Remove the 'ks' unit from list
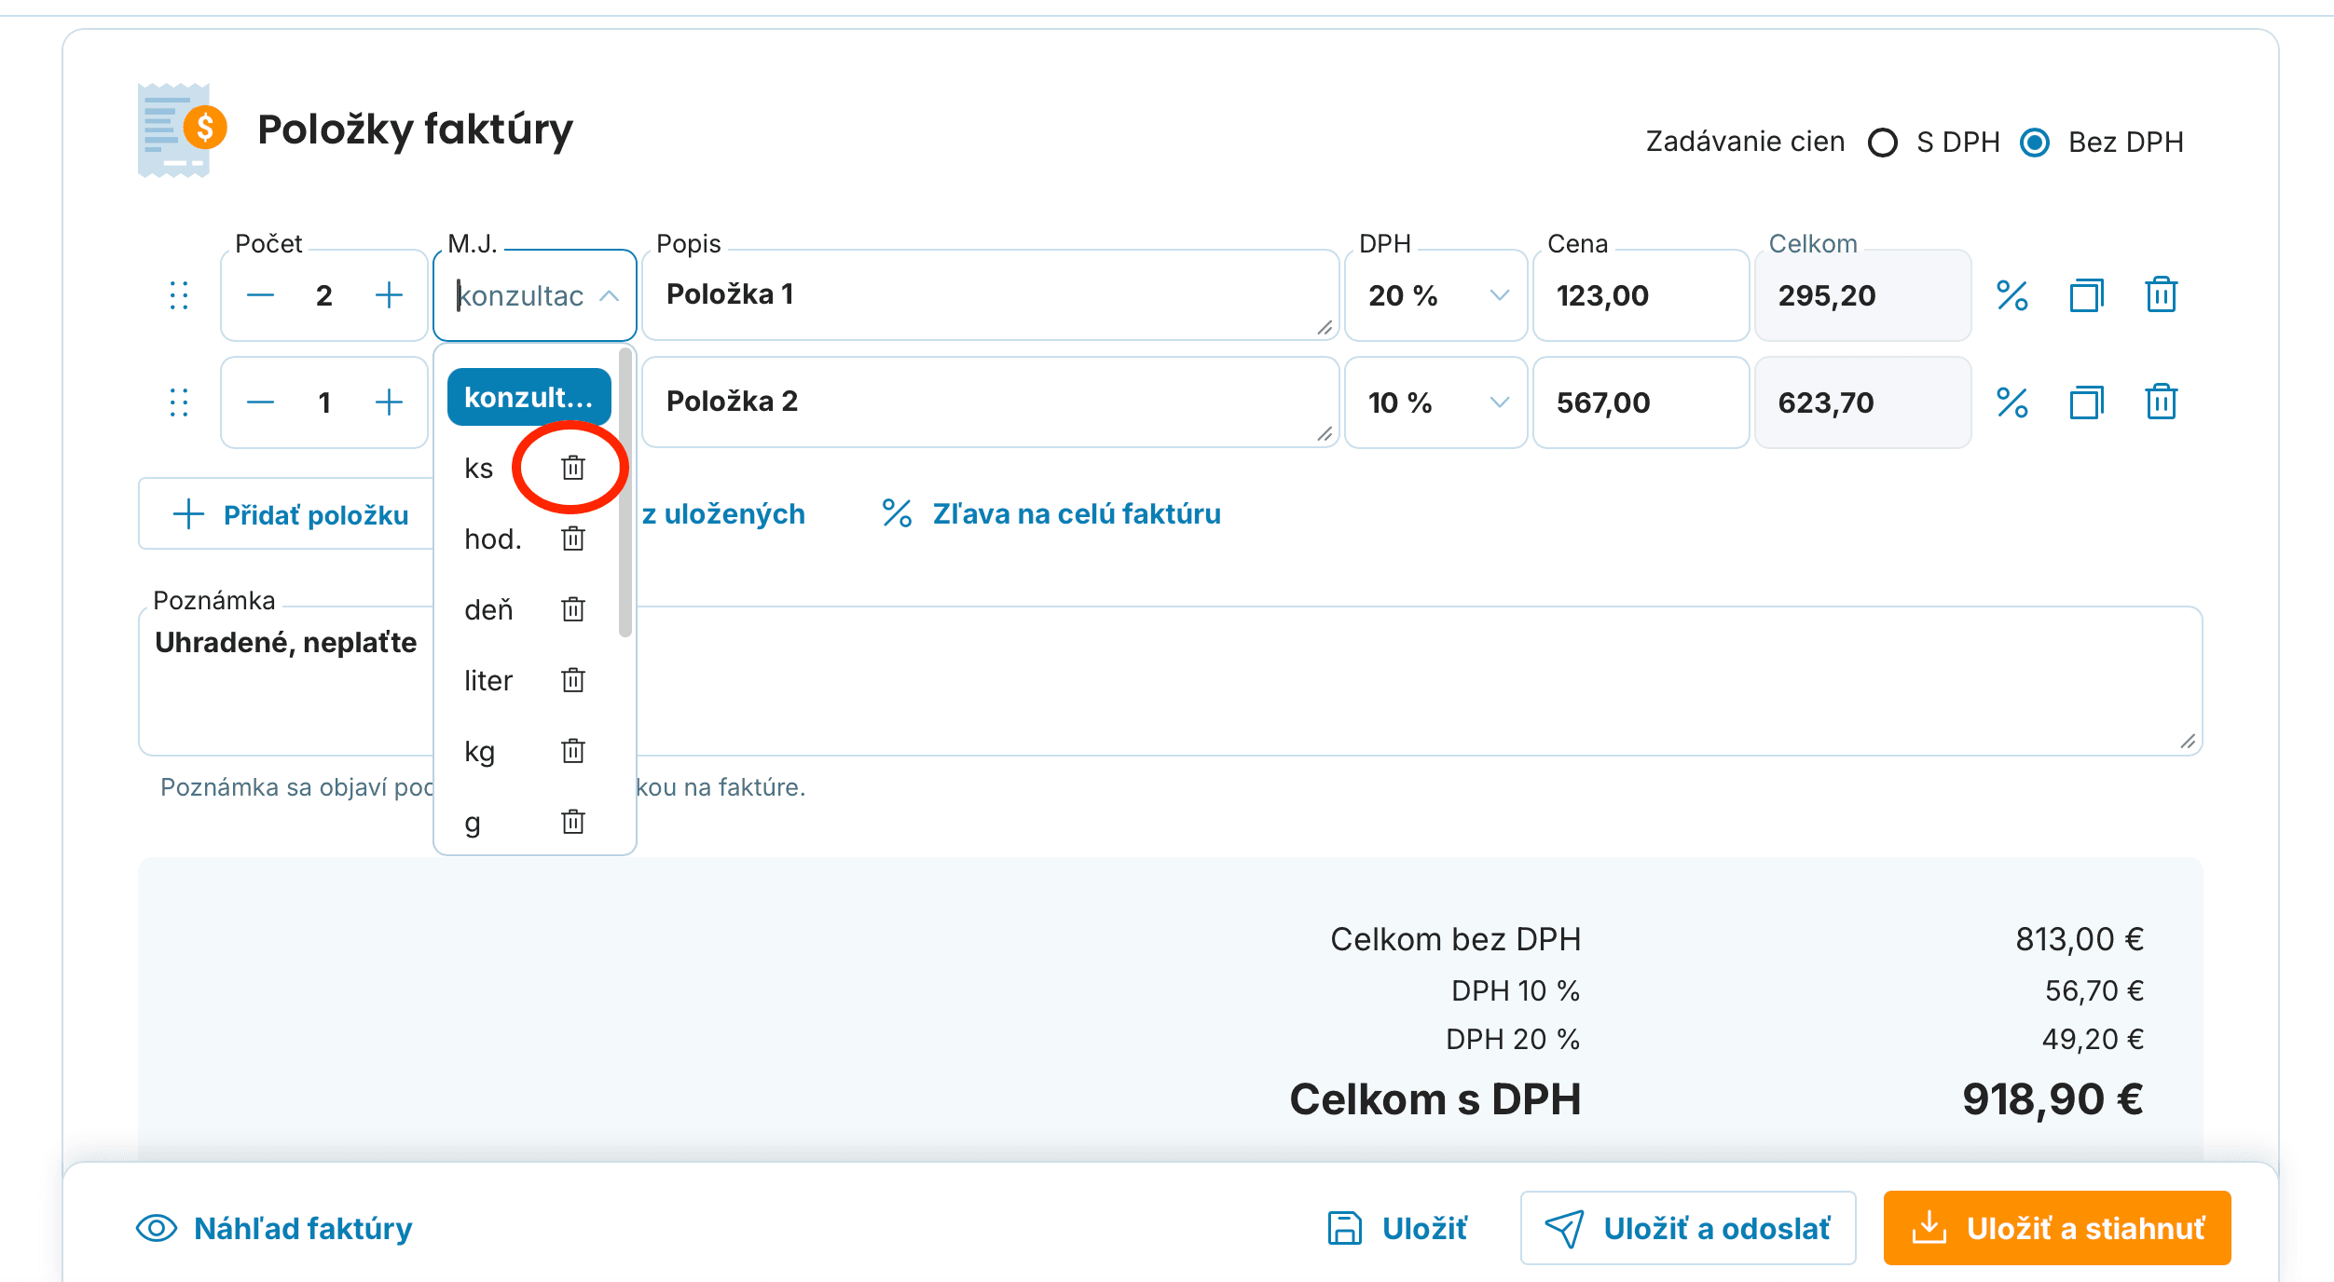Image resolution: width=2334 pixels, height=1282 pixels. click(x=573, y=468)
